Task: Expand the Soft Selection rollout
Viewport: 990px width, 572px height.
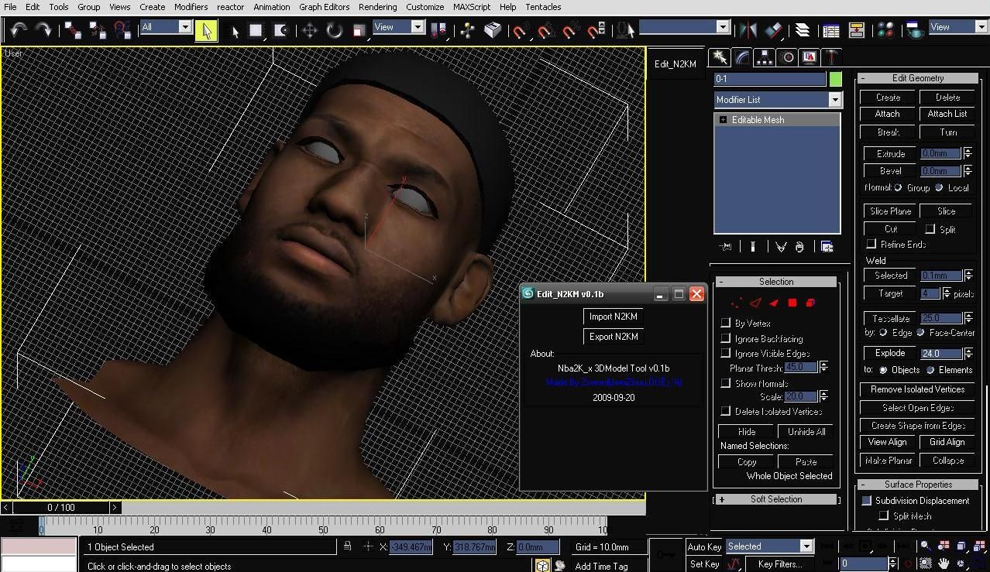Action: click(776, 499)
